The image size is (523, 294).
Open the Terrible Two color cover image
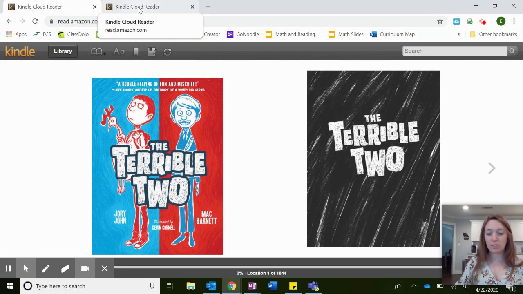click(157, 166)
